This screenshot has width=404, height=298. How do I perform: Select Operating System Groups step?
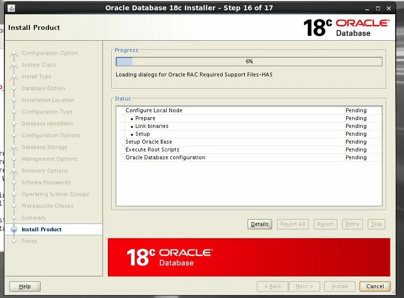pyautogui.click(x=55, y=195)
